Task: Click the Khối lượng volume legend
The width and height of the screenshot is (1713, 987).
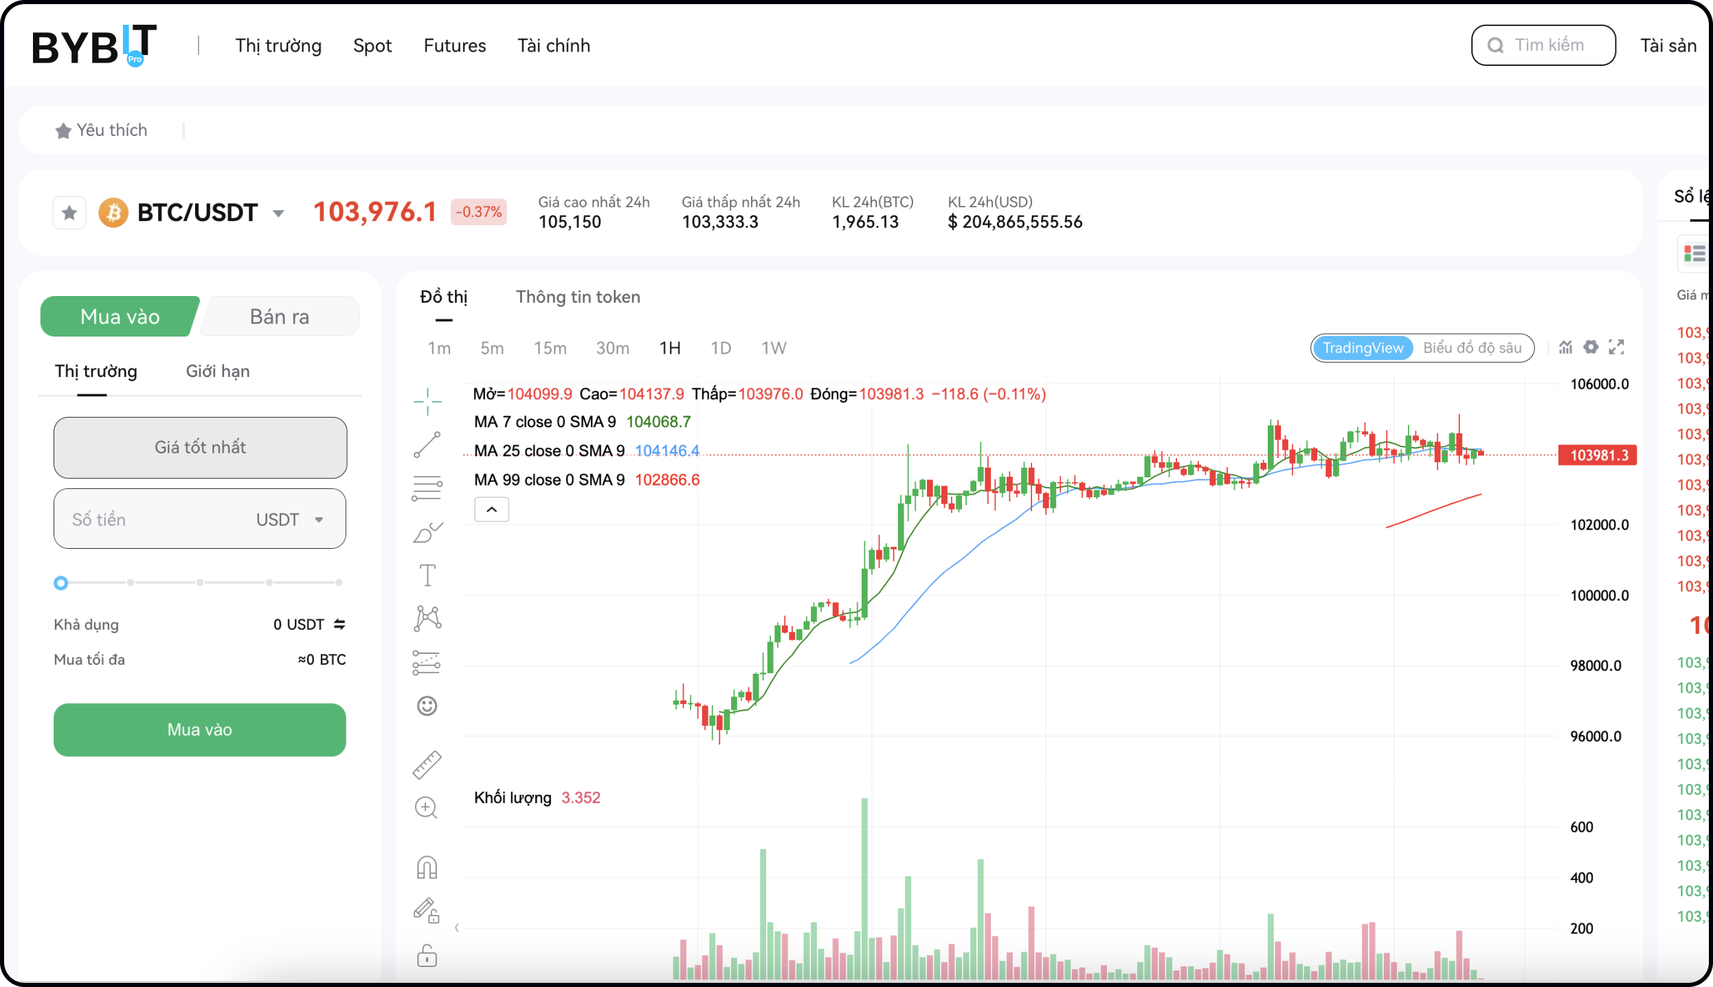Action: tap(537, 797)
